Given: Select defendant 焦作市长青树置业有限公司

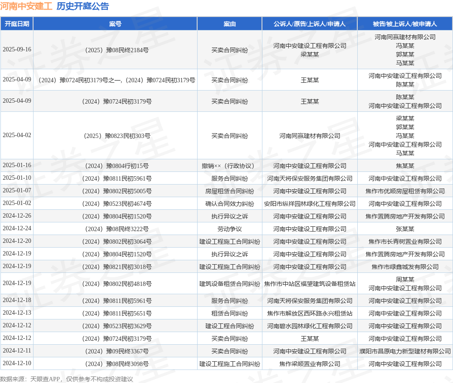Looking at the screenshot, I should coord(405,242).
